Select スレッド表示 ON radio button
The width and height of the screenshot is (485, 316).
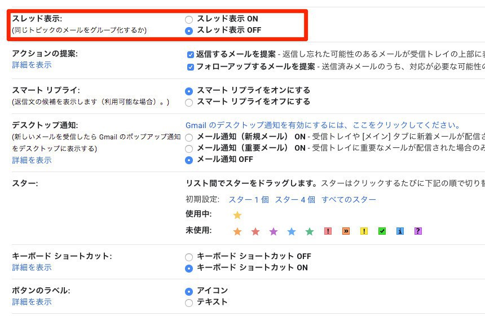pyautogui.click(x=189, y=20)
